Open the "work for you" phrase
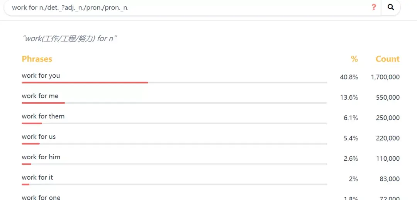 coord(41,75)
